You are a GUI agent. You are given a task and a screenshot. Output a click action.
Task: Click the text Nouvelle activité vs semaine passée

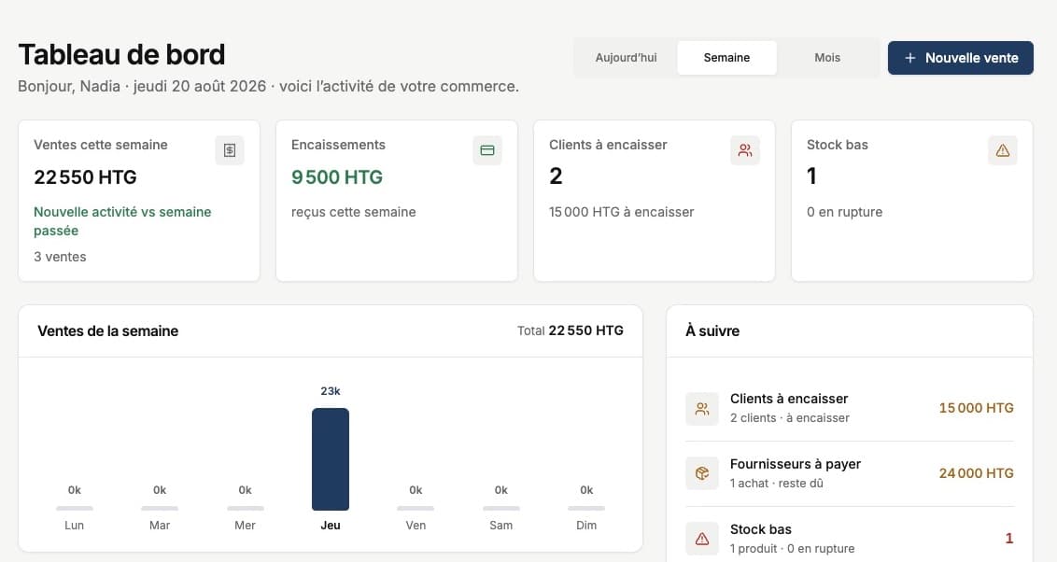tap(122, 221)
